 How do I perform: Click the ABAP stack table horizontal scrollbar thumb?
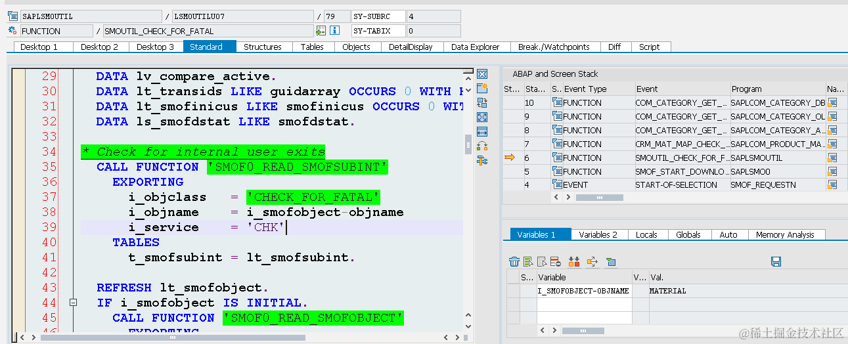pos(599,197)
